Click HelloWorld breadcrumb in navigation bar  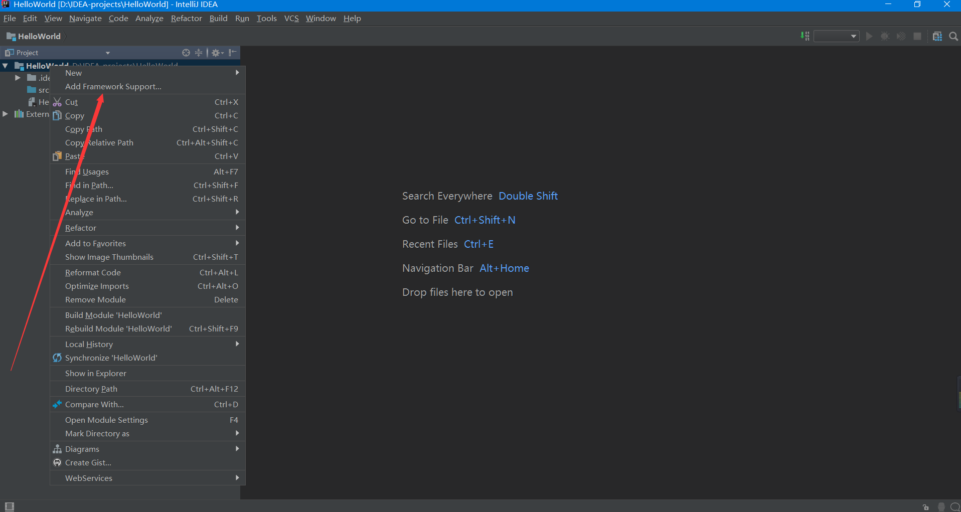[x=34, y=36]
